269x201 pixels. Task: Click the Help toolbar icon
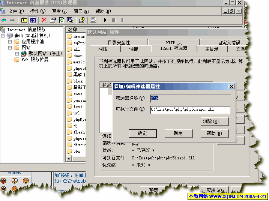click(x=81, y=20)
